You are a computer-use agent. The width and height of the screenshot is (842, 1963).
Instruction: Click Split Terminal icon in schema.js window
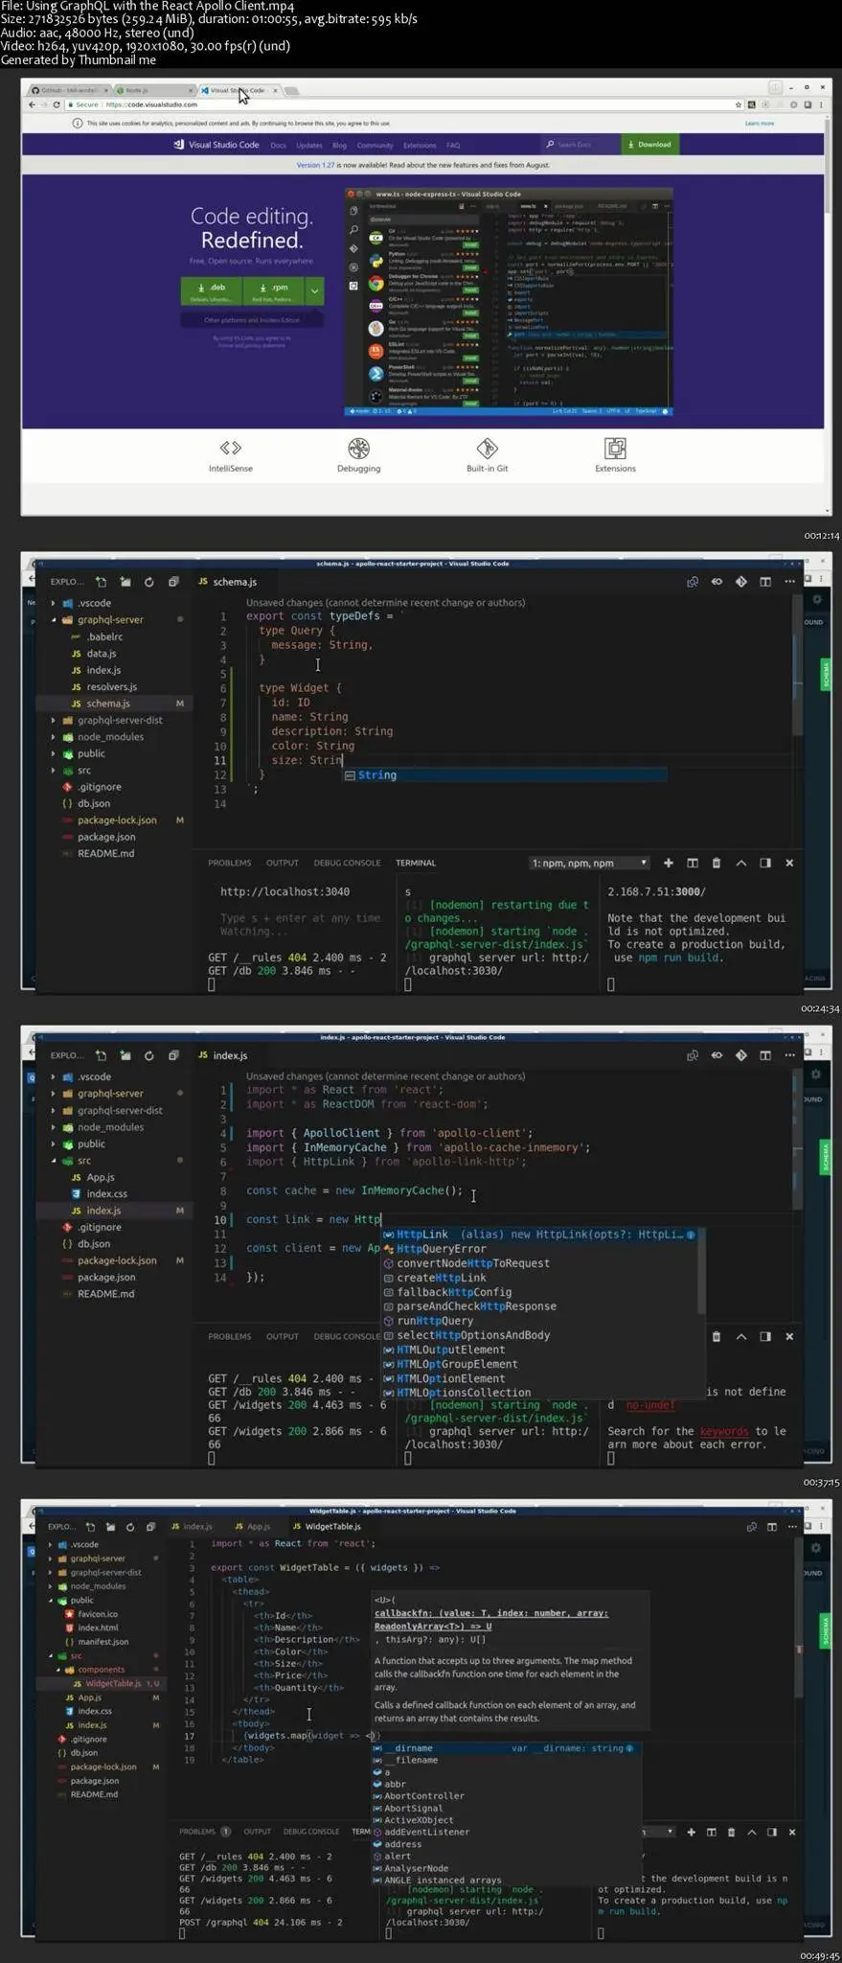[693, 863]
